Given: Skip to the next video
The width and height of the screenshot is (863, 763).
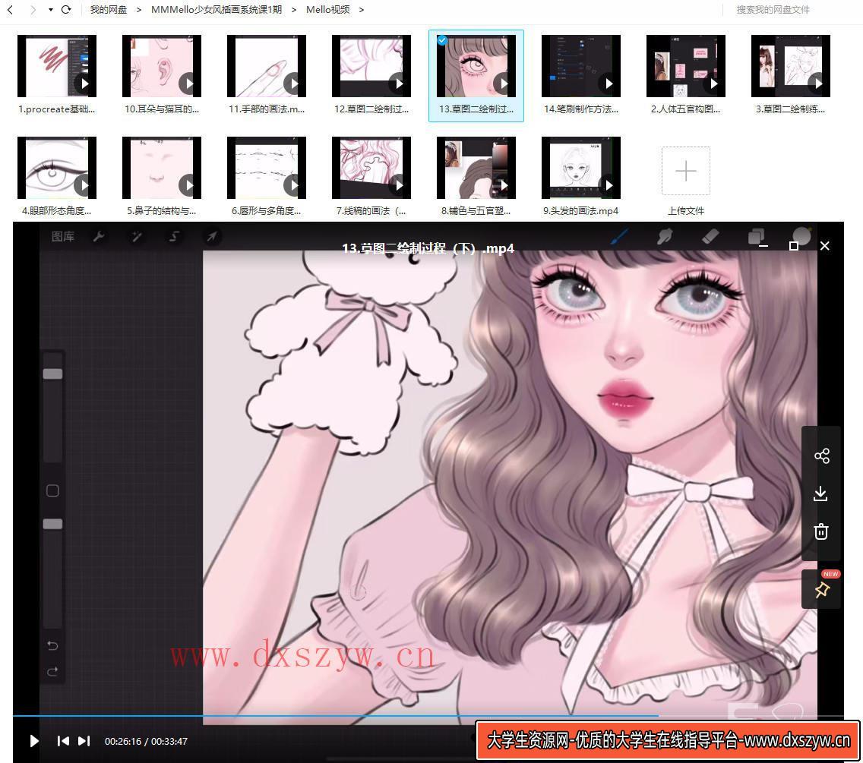Looking at the screenshot, I should click(84, 741).
